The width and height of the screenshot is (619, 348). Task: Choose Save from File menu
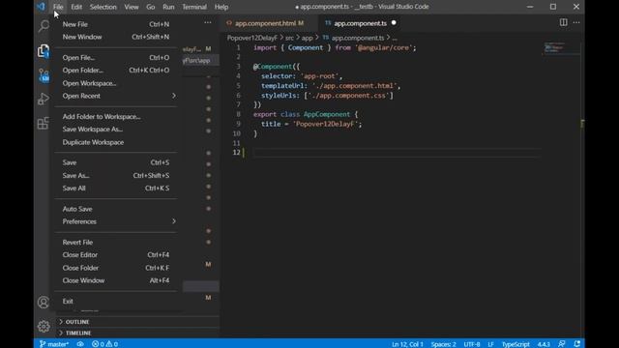116,162
